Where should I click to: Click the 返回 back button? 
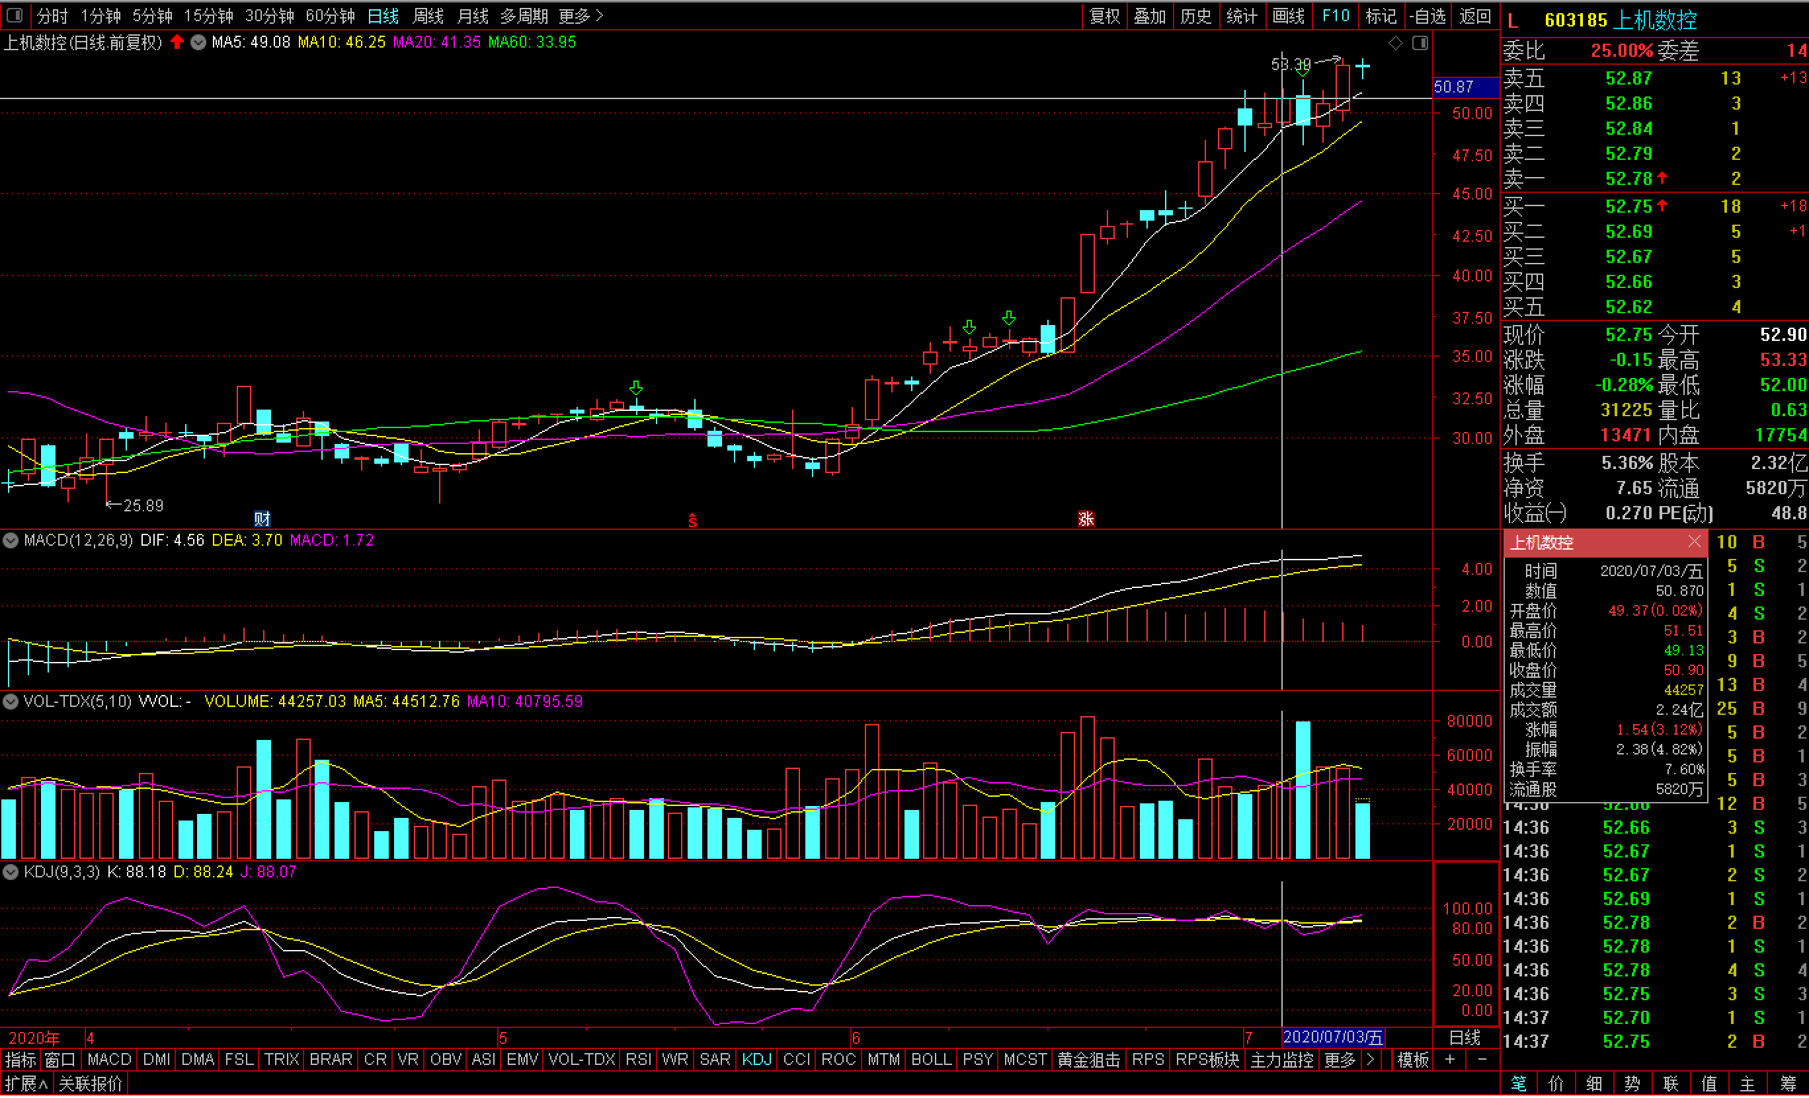pyautogui.click(x=1475, y=15)
